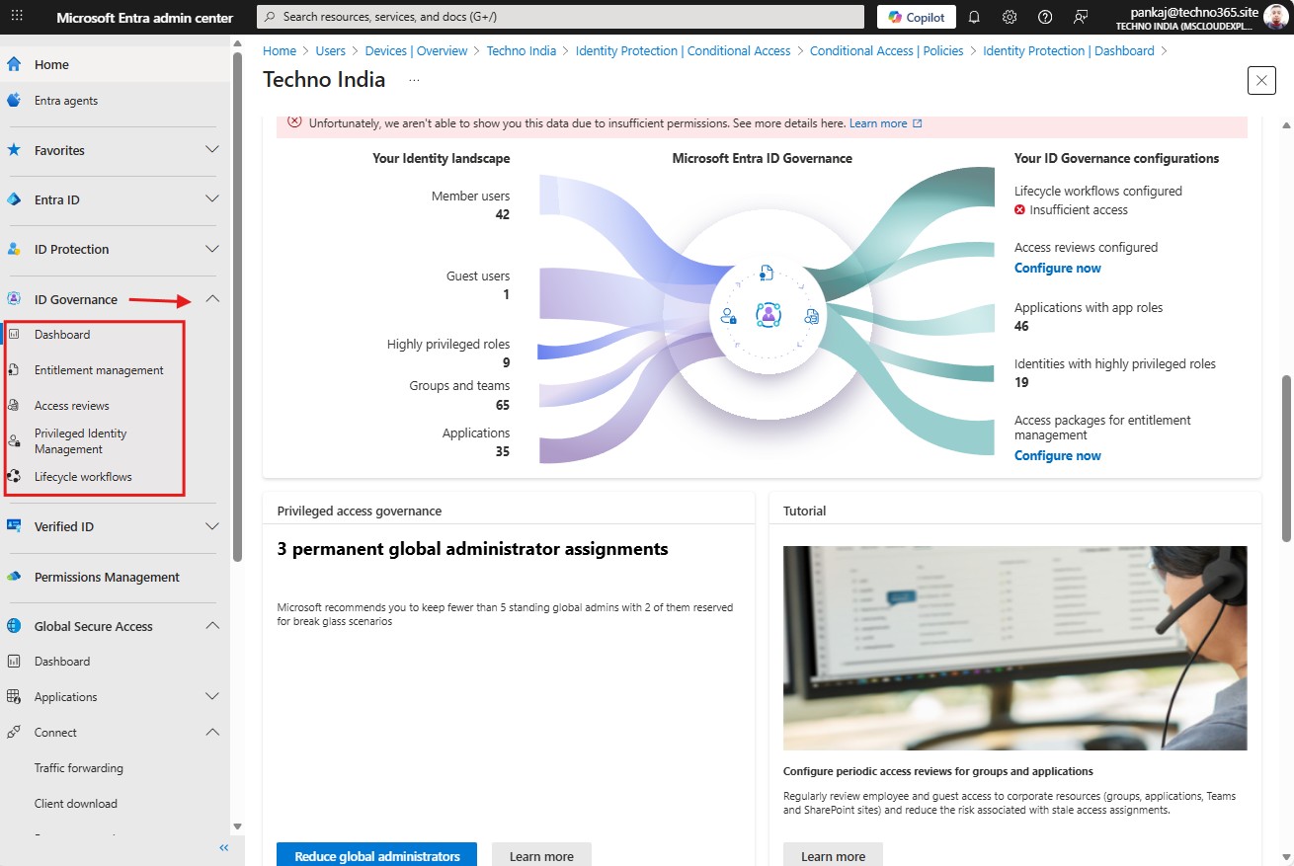Click Configure now under Access reviews
The height and width of the screenshot is (866, 1294).
tap(1057, 268)
